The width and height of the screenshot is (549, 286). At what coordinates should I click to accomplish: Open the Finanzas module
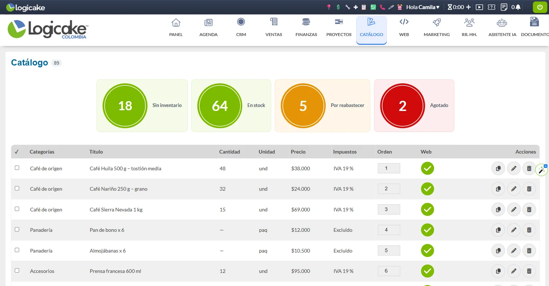306,28
